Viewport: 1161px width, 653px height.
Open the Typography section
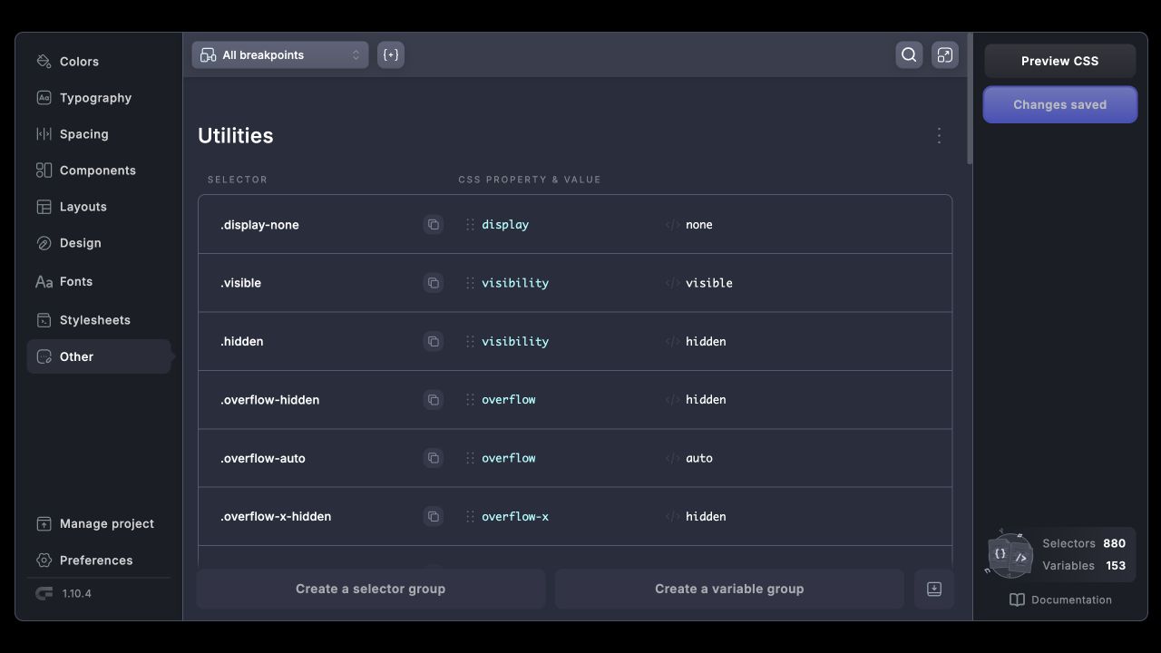[x=98, y=98]
